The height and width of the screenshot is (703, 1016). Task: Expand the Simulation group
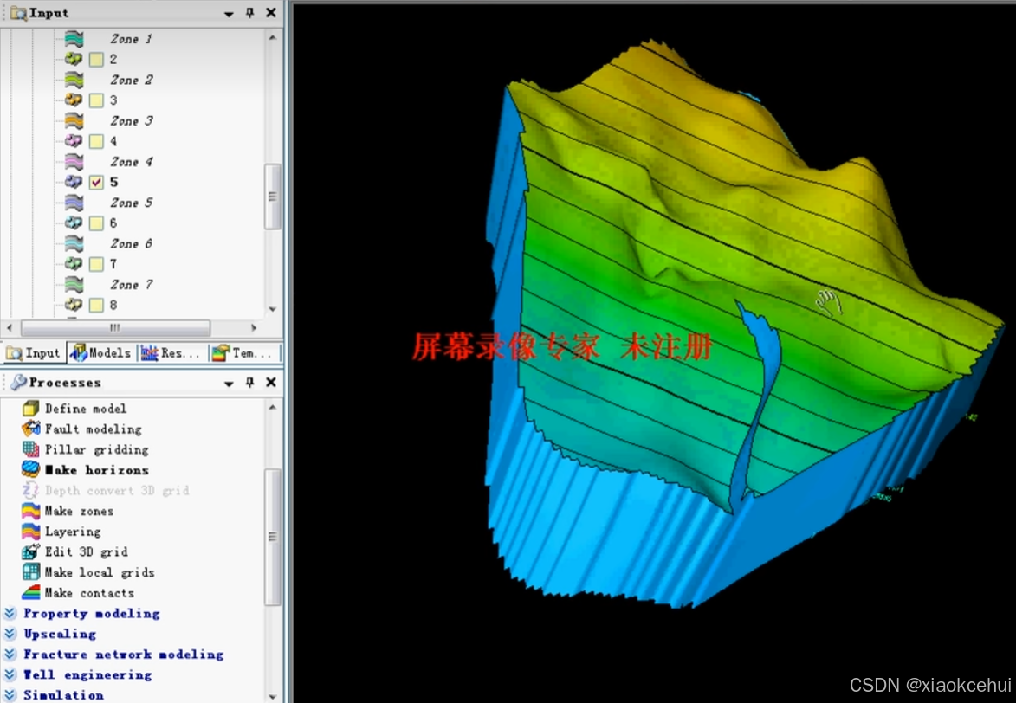(10, 694)
